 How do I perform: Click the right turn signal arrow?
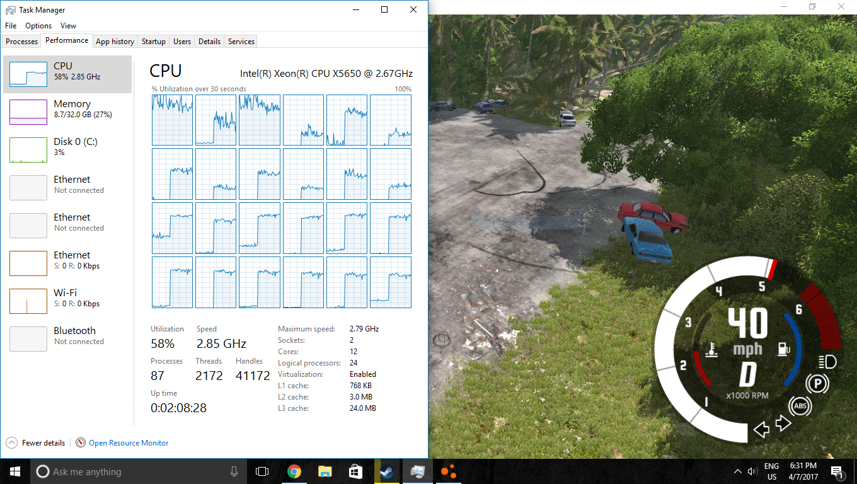coord(783,423)
